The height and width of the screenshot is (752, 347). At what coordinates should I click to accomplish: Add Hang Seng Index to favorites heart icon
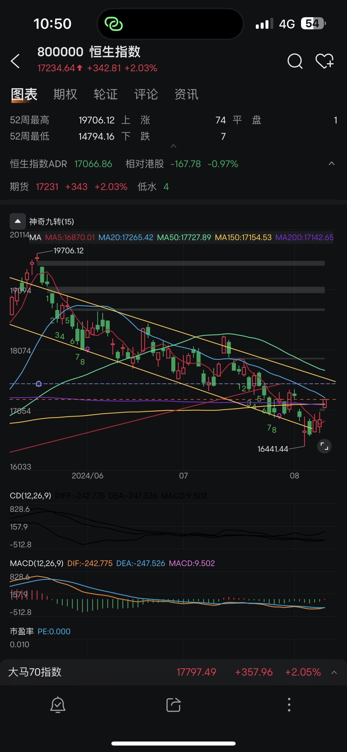[x=324, y=61]
